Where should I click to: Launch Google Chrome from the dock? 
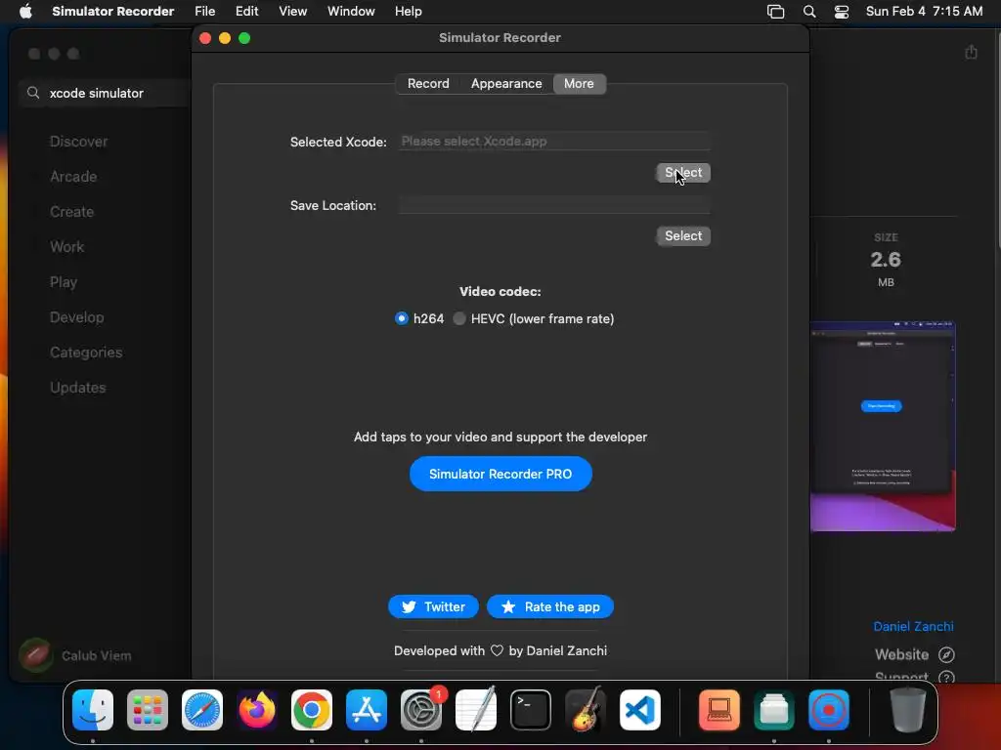pyautogui.click(x=312, y=710)
